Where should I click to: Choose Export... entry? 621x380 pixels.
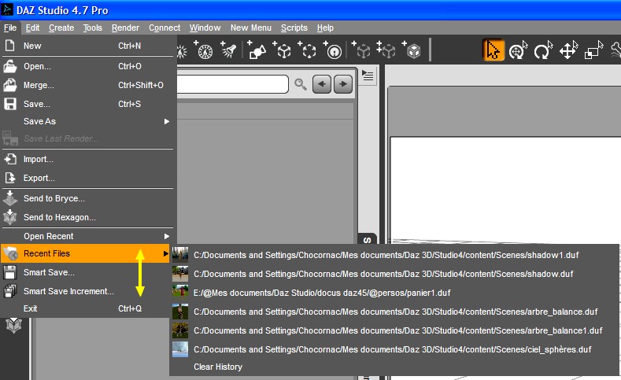pos(88,178)
